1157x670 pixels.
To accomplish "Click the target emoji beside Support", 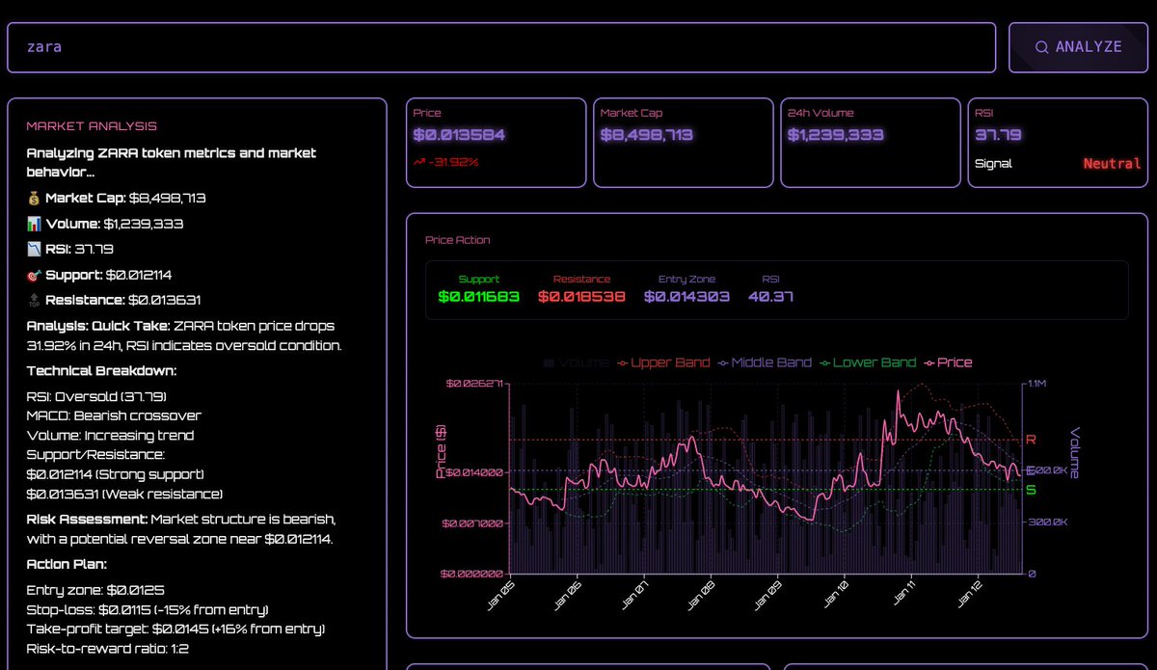I will pos(34,275).
